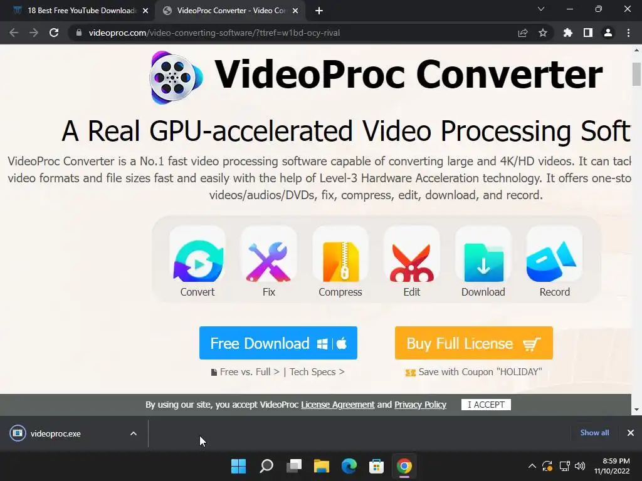
Task: Click the scrollbar up arrow
Action: pyautogui.click(x=636, y=50)
